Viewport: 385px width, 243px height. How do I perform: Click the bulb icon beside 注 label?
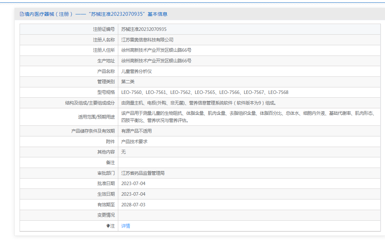point(108,226)
